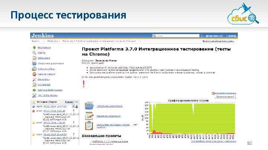Open the Set Next Build Number link
The width and height of the screenshot is (268, 150).
pos(50,90)
